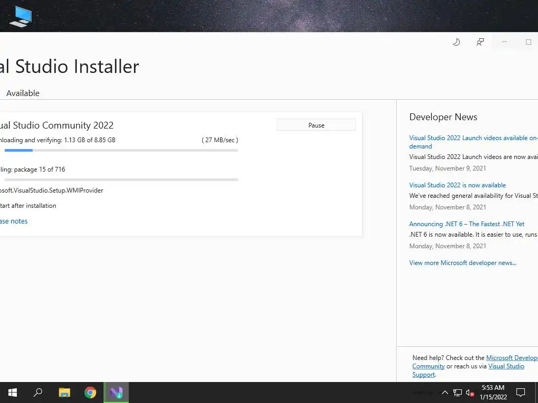Switch to the Available tab
The height and width of the screenshot is (403, 538).
[23, 93]
